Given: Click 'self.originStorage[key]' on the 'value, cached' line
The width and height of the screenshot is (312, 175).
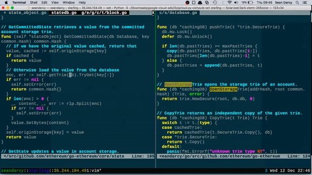Looking at the screenshot, I should (78, 51).
